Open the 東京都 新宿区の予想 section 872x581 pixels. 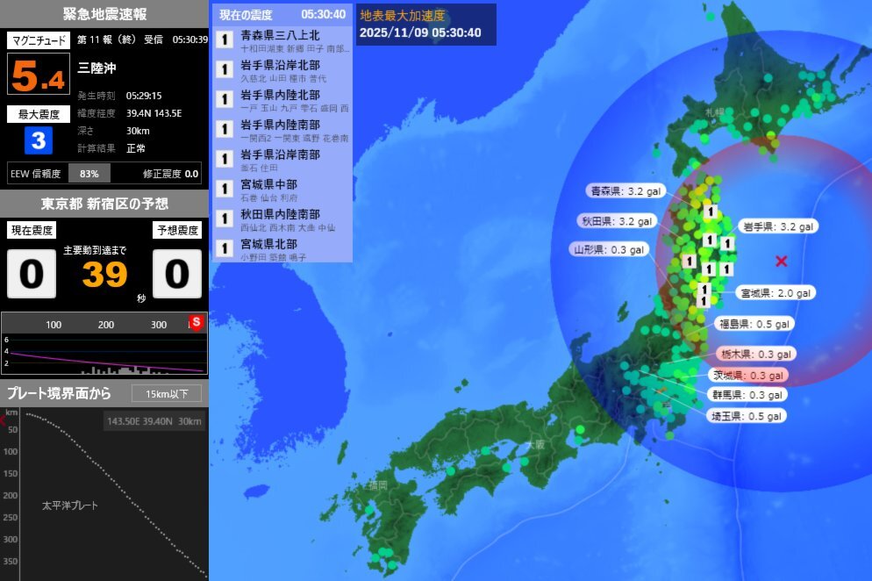(104, 204)
